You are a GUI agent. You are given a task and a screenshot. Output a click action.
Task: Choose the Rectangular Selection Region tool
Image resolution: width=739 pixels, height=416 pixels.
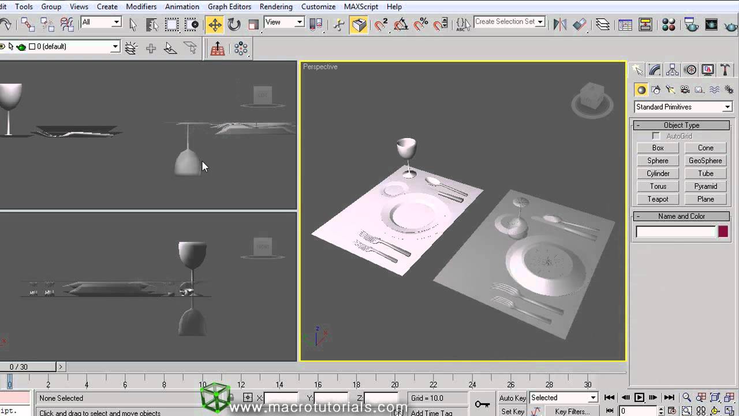[x=171, y=24]
